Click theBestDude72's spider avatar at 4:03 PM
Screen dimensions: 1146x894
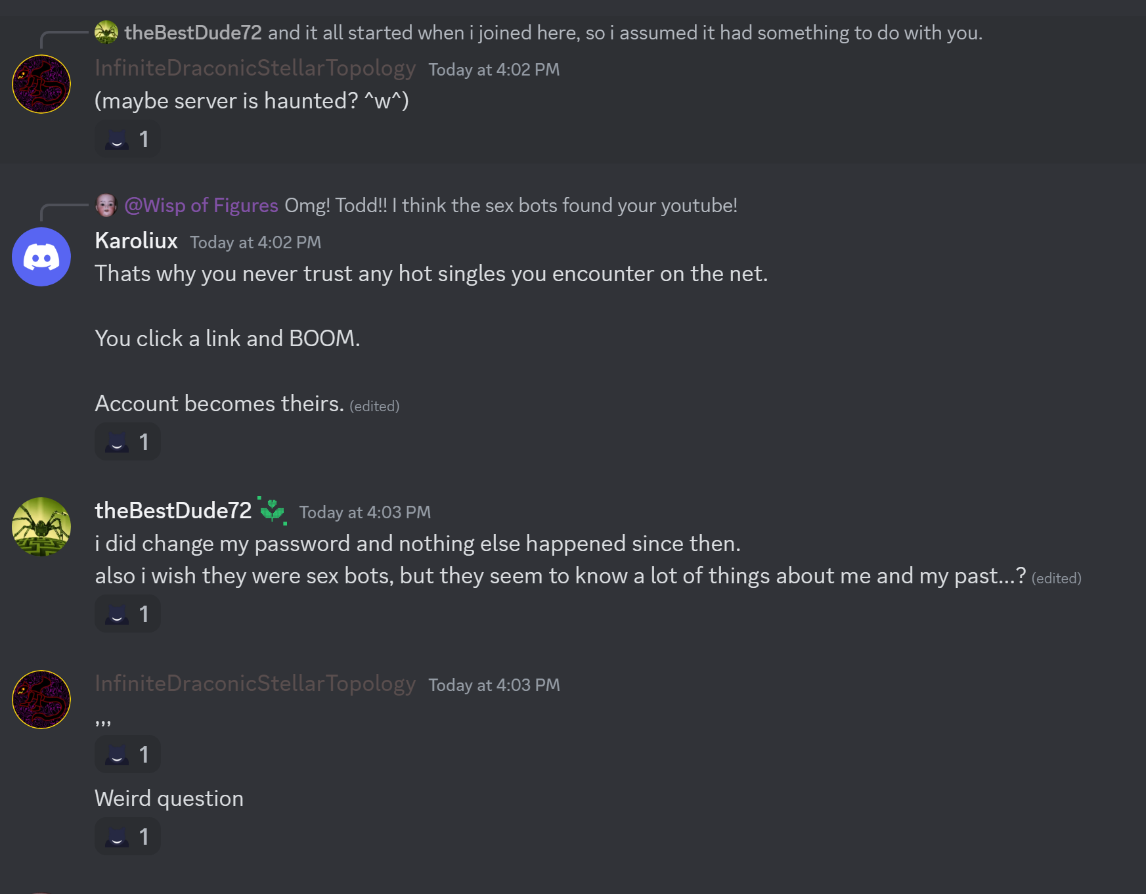(41, 527)
